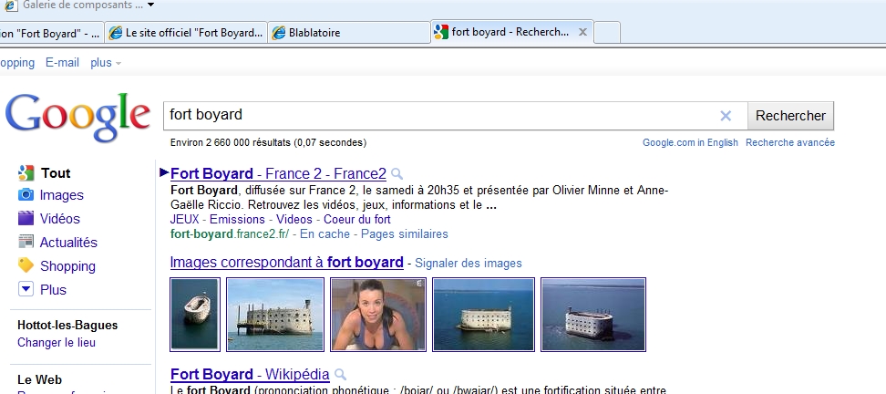The image size is (886, 394).
Task: Open the Emissions sitelink
Action: click(237, 219)
